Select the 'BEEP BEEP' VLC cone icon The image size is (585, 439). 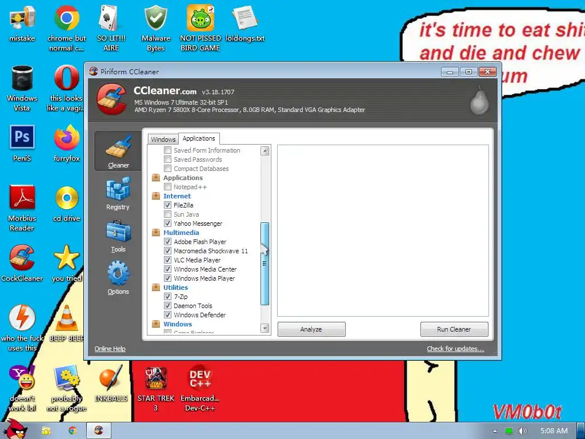pyautogui.click(x=66, y=324)
